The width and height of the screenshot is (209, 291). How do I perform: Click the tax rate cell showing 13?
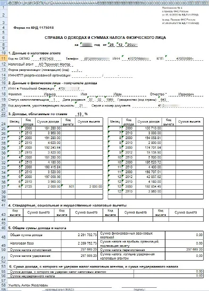(x=79, y=114)
